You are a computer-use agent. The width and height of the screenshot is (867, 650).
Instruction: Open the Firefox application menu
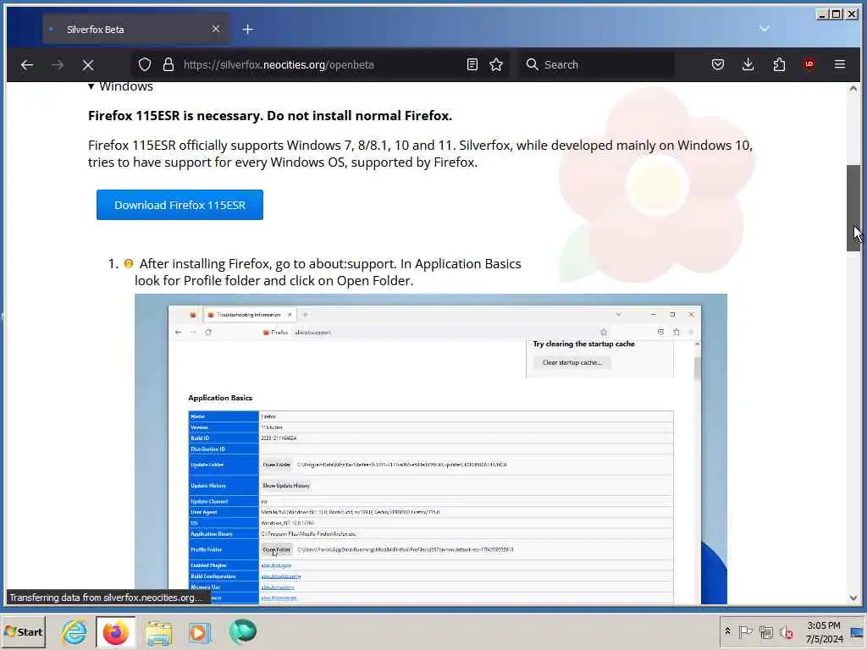[x=840, y=64]
